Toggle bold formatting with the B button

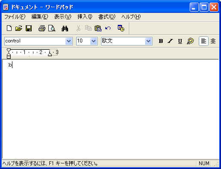(161, 41)
